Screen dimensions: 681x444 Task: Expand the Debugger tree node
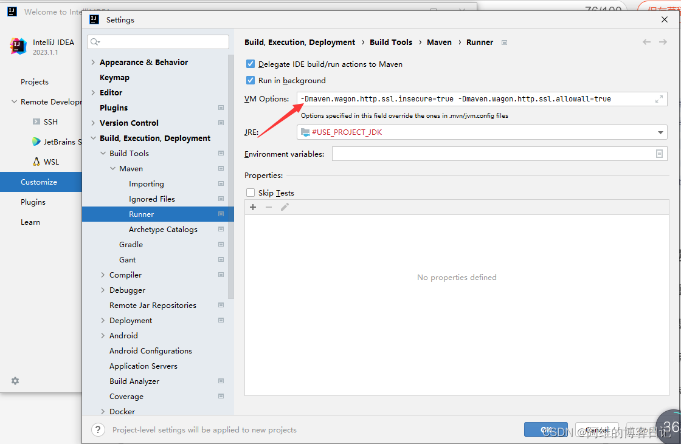(103, 290)
